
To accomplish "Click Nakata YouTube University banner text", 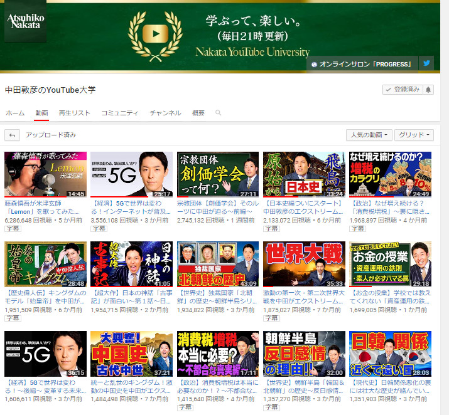I will click(252, 52).
